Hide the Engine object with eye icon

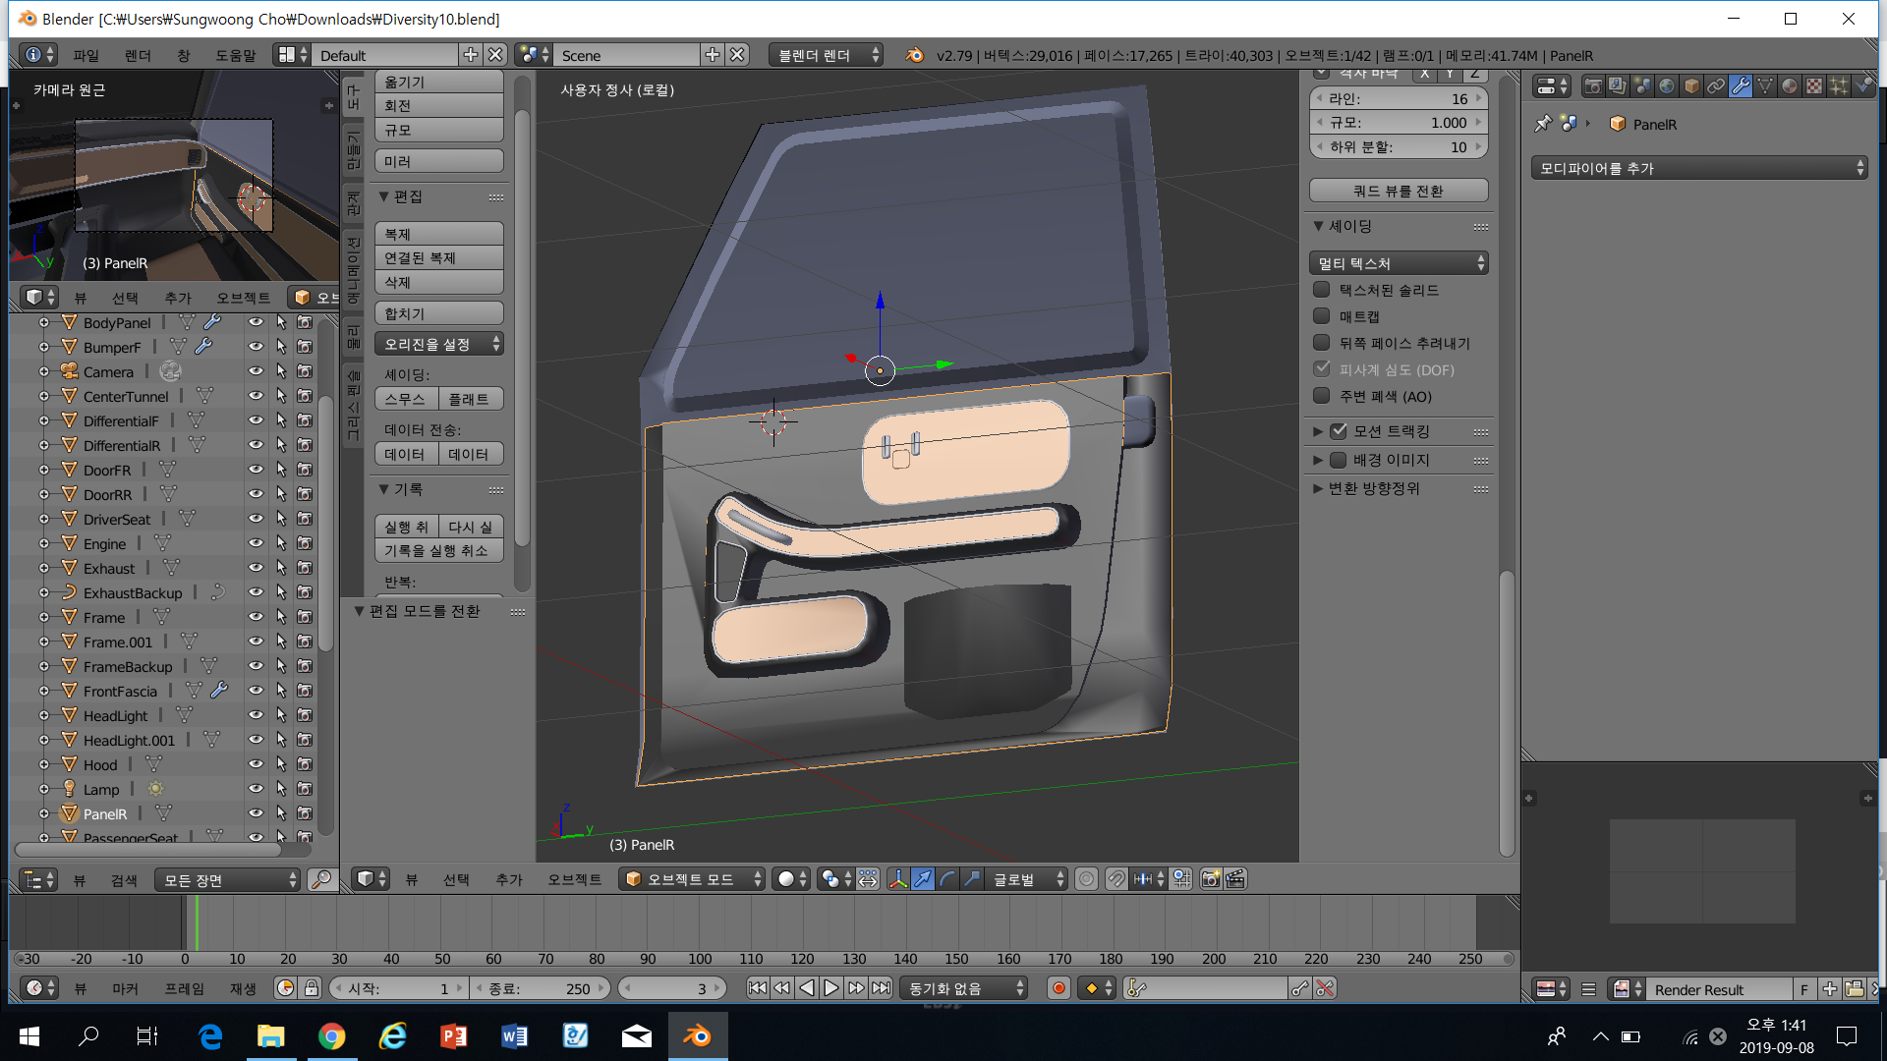pyautogui.click(x=256, y=543)
